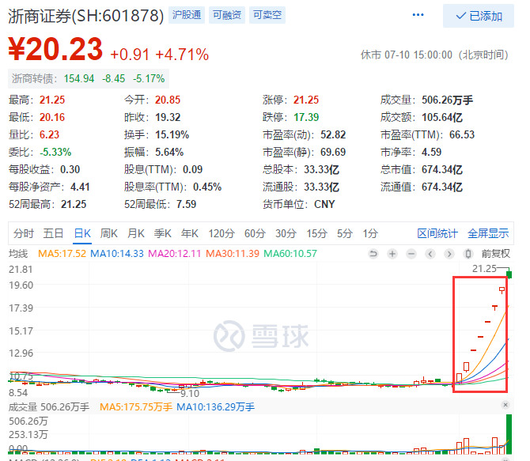This screenshot has width=530, height=461.
Task: Click the MA5:17.52 moving average label
Action: point(62,254)
